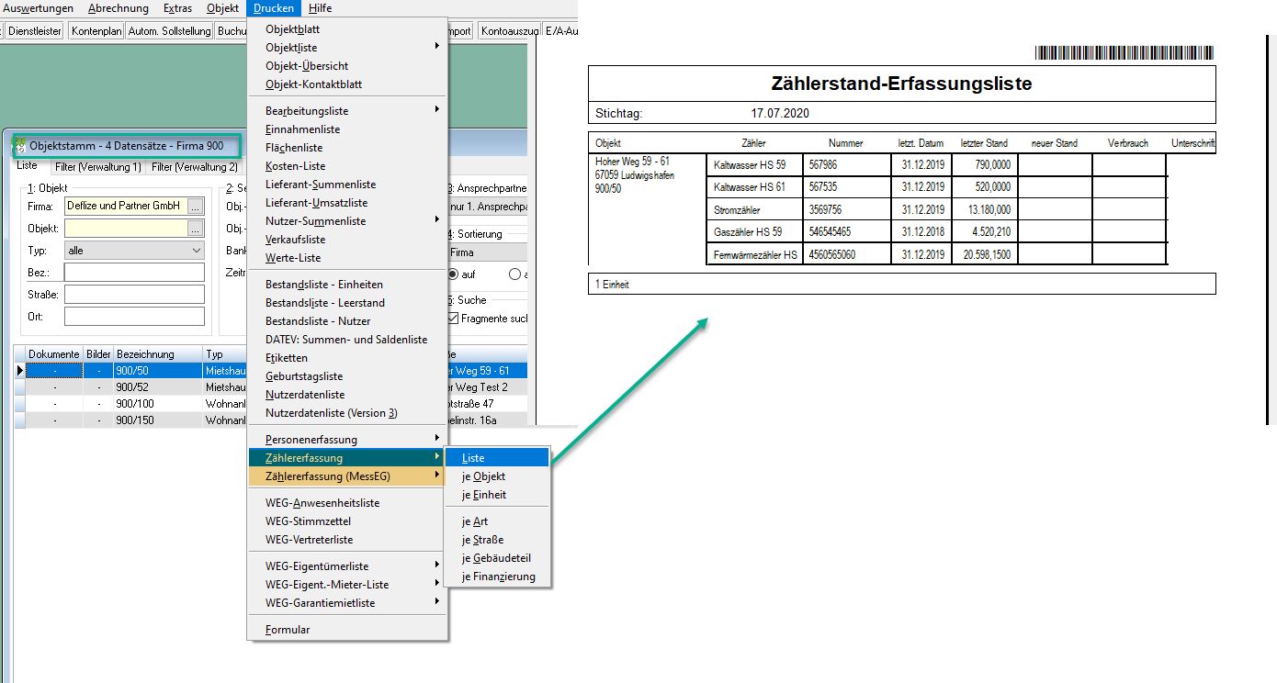The image size is (1277, 683).
Task: Choose Formular entry
Action: 347,630
